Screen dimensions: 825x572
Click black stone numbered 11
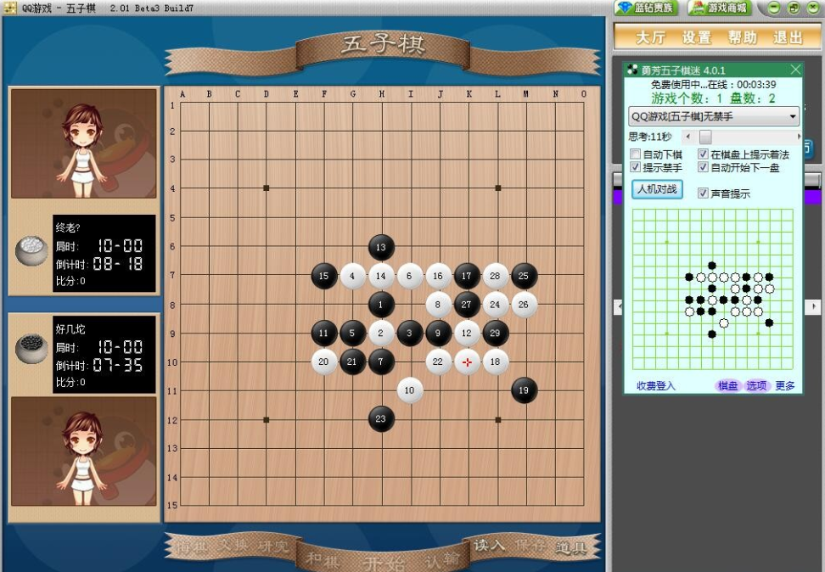323,333
